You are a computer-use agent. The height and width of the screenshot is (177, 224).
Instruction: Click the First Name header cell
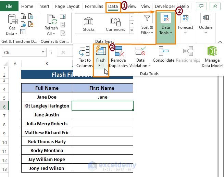click(102, 88)
